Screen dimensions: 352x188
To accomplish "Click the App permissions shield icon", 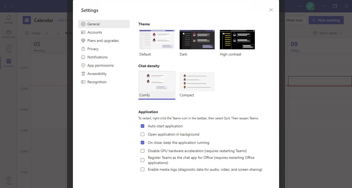I will pos(83,65).
